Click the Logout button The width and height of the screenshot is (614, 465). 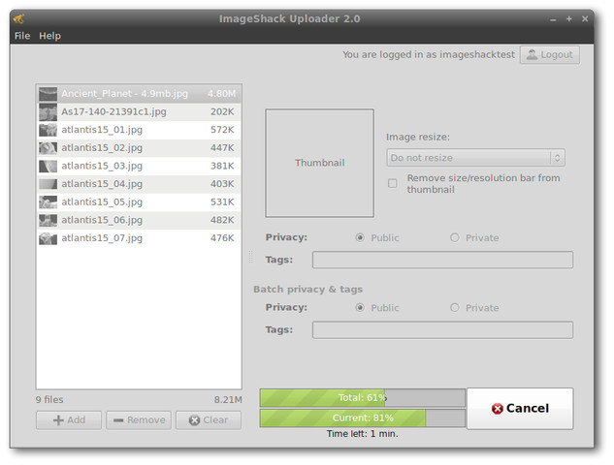[550, 55]
